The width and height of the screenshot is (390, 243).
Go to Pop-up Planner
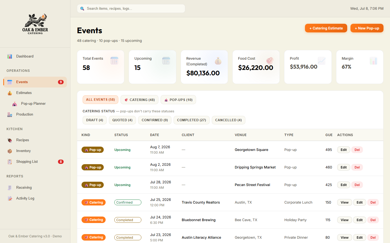[x=35, y=104]
